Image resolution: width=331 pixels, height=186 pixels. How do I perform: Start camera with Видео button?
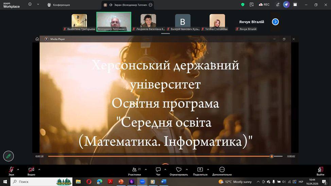(x=31, y=171)
